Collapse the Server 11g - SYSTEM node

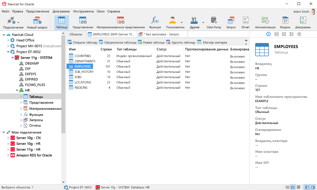(x=12, y=58)
